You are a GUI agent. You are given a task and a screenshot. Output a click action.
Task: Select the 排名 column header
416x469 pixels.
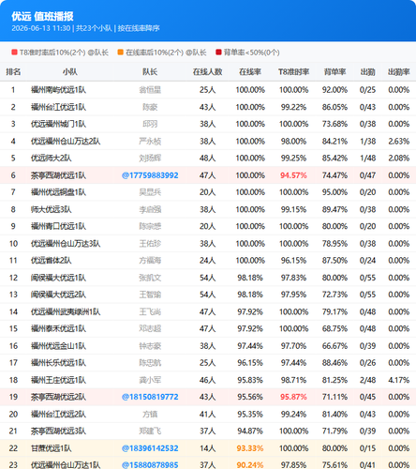coord(13,72)
